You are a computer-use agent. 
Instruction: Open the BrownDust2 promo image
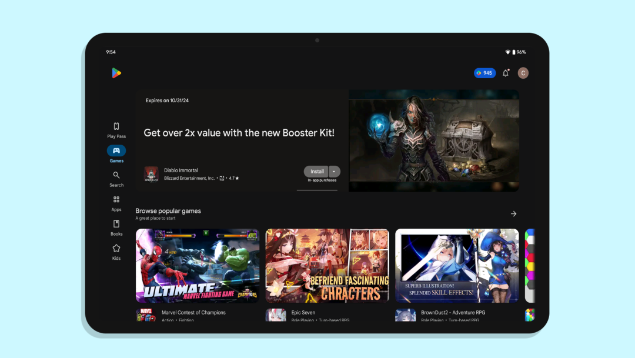click(x=457, y=266)
